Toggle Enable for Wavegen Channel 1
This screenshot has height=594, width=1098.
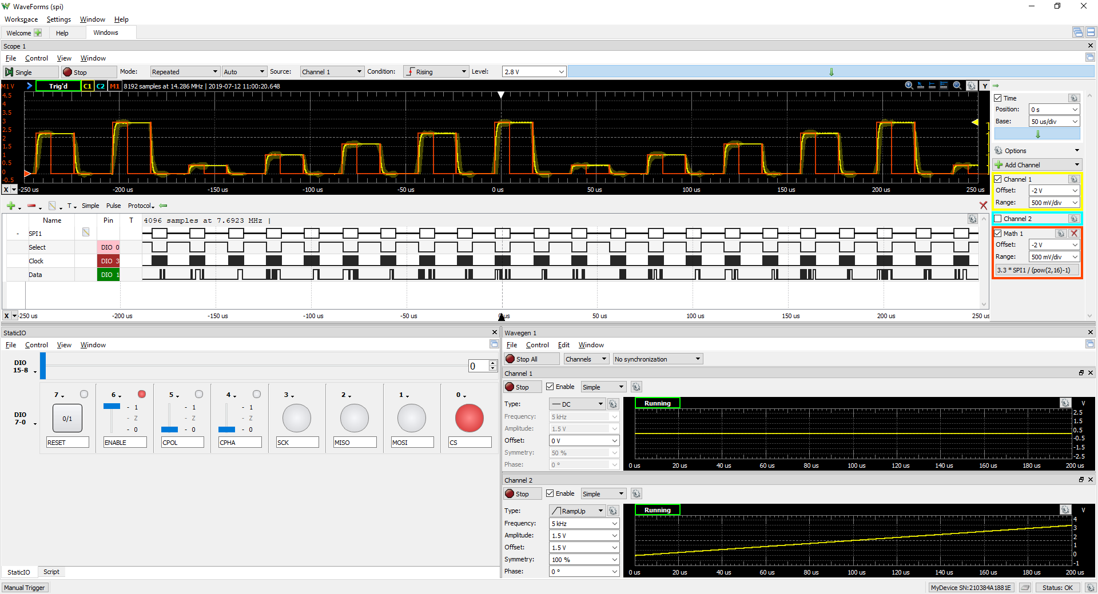(550, 387)
